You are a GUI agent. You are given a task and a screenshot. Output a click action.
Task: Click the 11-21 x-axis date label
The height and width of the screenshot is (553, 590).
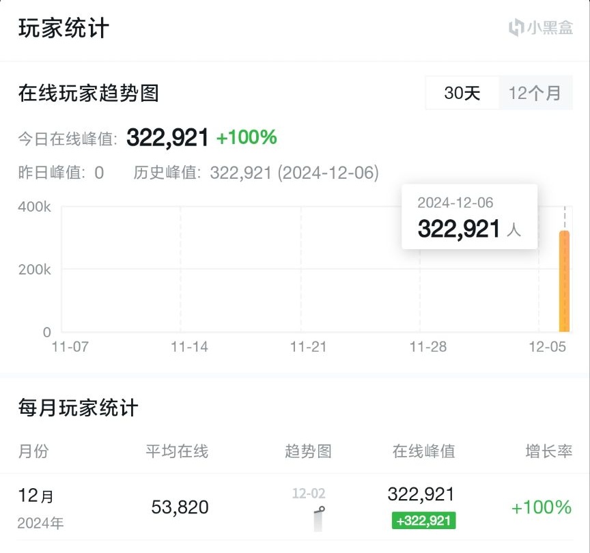coord(308,347)
